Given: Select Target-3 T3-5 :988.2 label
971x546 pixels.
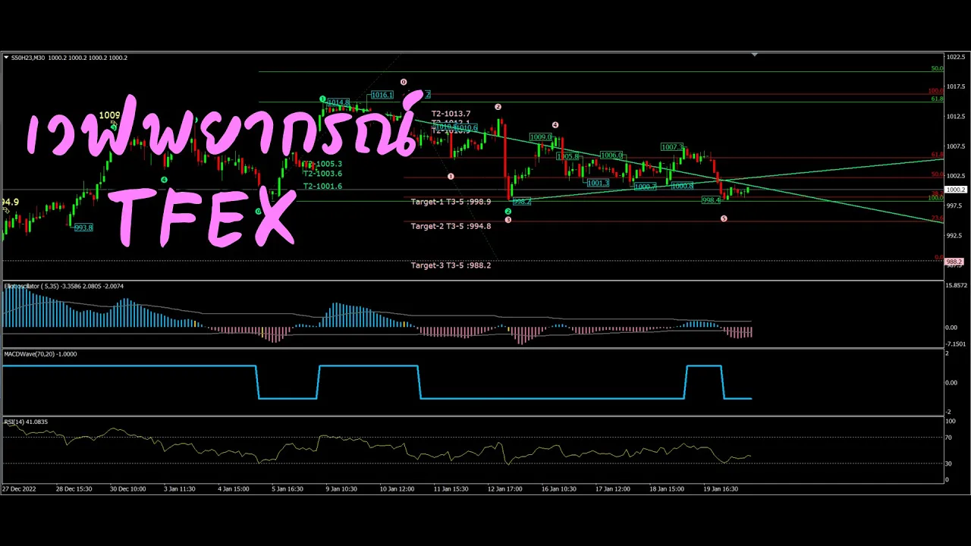Looking at the screenshot, I should [451, 265].
